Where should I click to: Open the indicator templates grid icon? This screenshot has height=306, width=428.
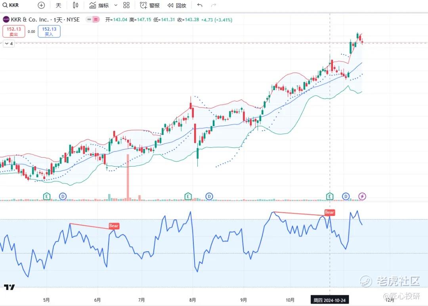click(126, 5)
